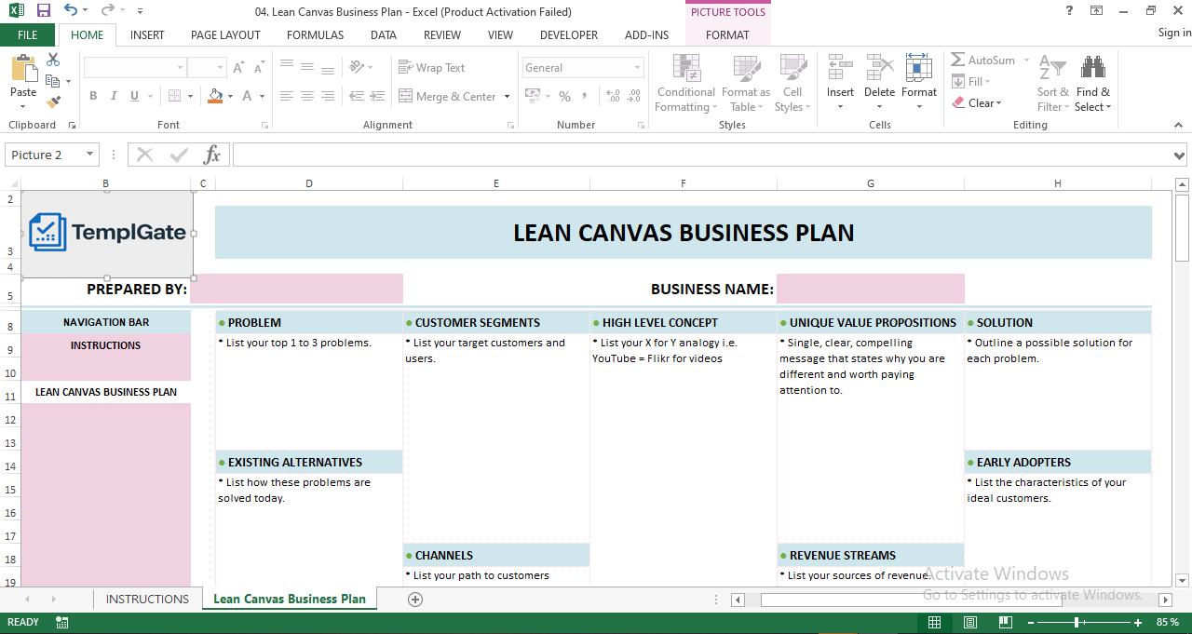Open Merge & Center dropdown arrow
This screenshot has height=634, width=1192.
[508, 96]
